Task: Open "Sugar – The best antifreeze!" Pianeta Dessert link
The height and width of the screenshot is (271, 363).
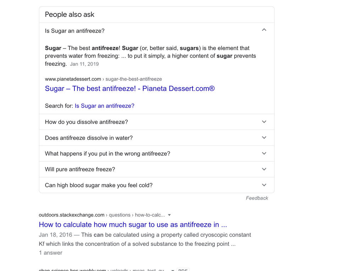Action: [x=130, y=88]
